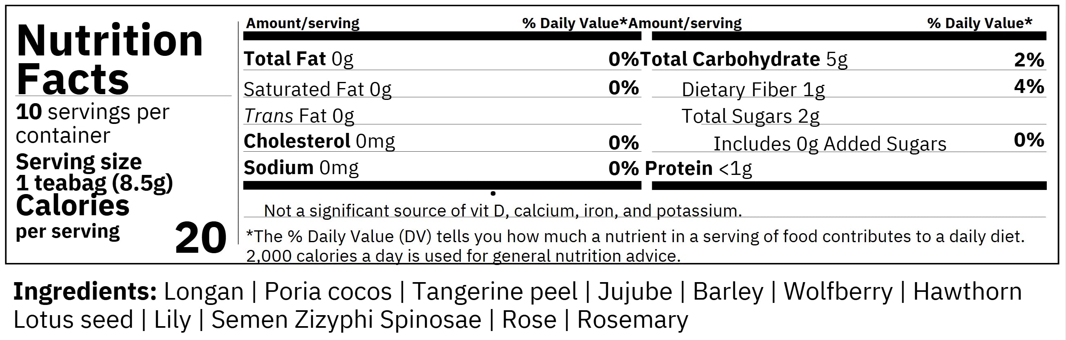Select 'Semen Zizyphi Spinosae' ingredient
Image resolution: width=1066 pixels, height=340 pixels.
point(346,320)
